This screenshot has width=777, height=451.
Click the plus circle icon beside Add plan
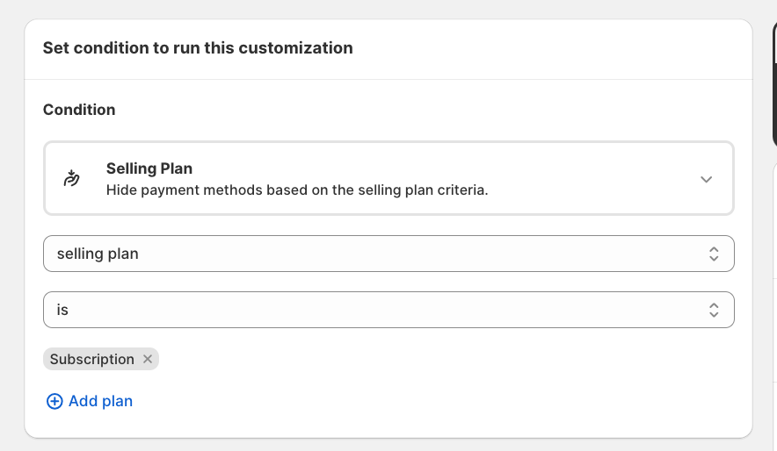[54, 401]
